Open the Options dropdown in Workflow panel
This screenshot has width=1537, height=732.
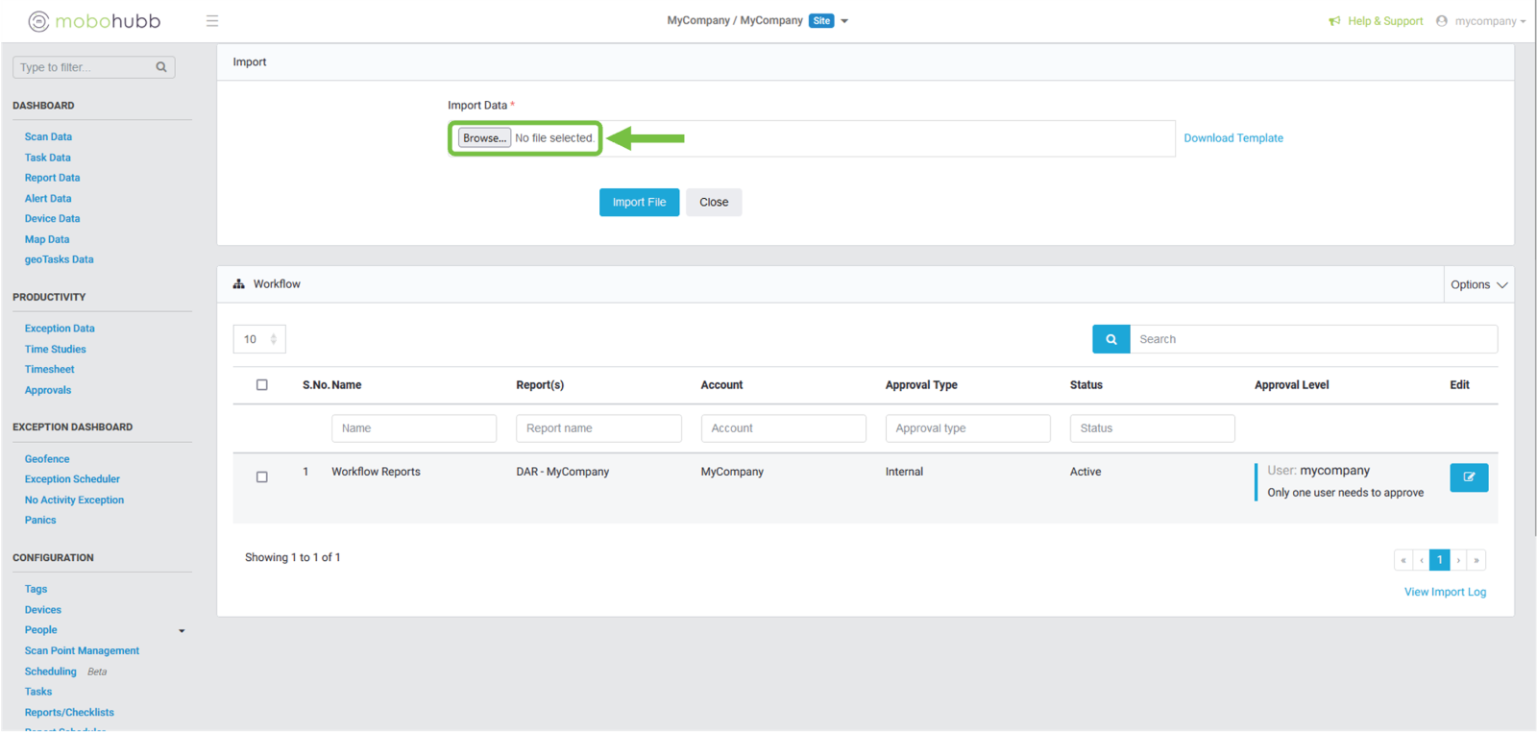[x=1478, y=285]
